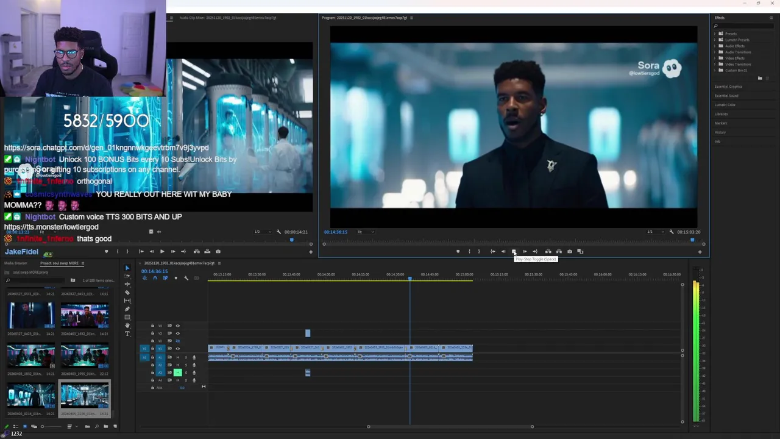Create New Bin in Project panel

pyautogui.click(x=105, y=426)
